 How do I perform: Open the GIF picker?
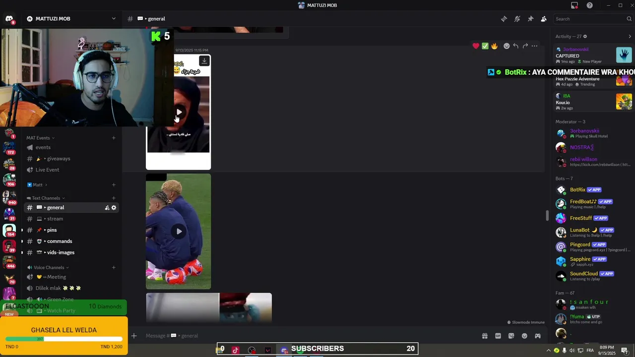pos(498,336)
